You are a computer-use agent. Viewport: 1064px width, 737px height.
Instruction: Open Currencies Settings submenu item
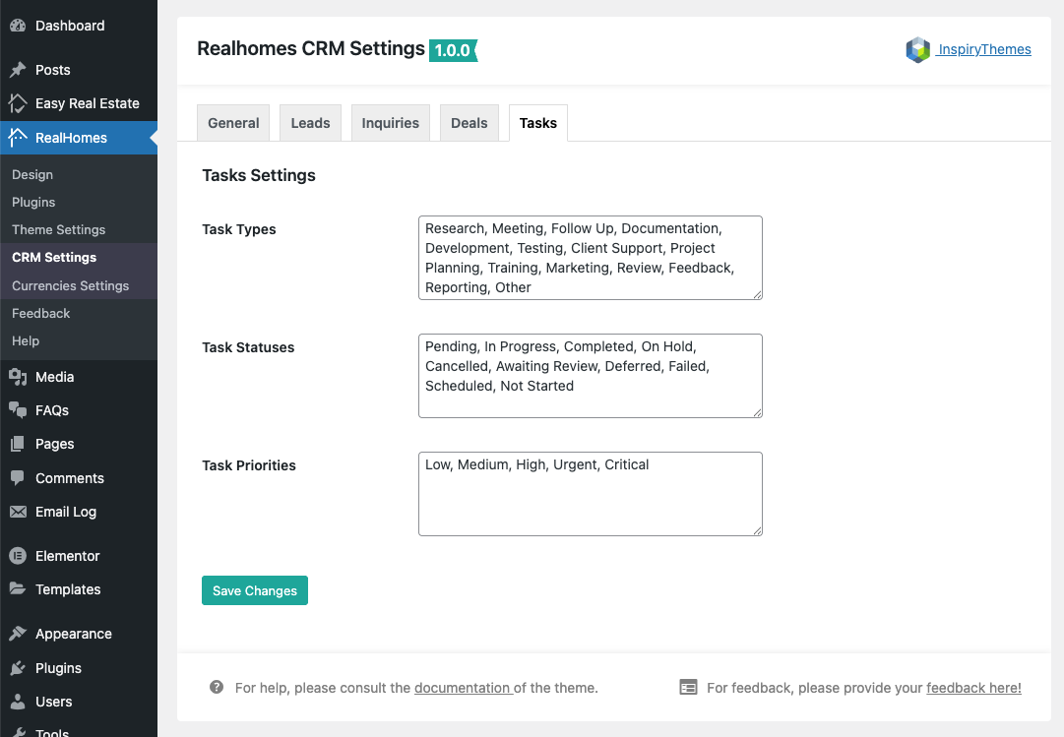pyautogui.click(x=70, y=285)
